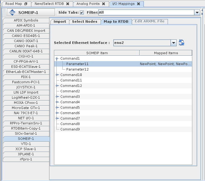Screen dimensions: 205x181
Task: Switch to the Road Map tab
Action: click(14, 4)
